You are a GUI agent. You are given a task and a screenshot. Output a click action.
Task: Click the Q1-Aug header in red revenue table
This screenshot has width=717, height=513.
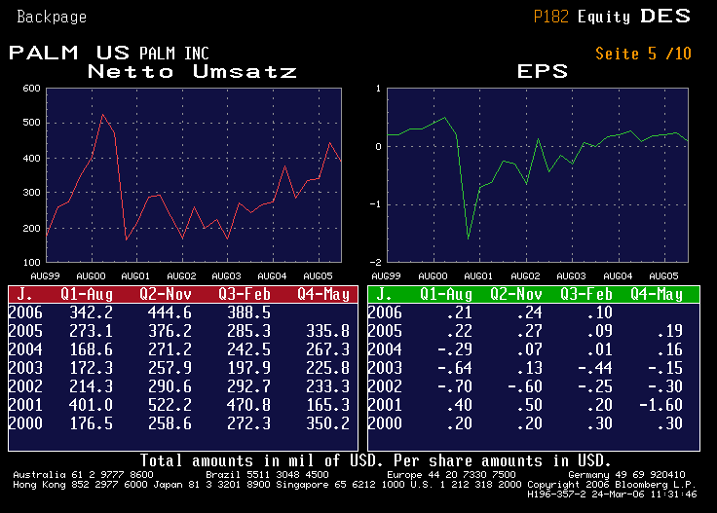[87, 295]
